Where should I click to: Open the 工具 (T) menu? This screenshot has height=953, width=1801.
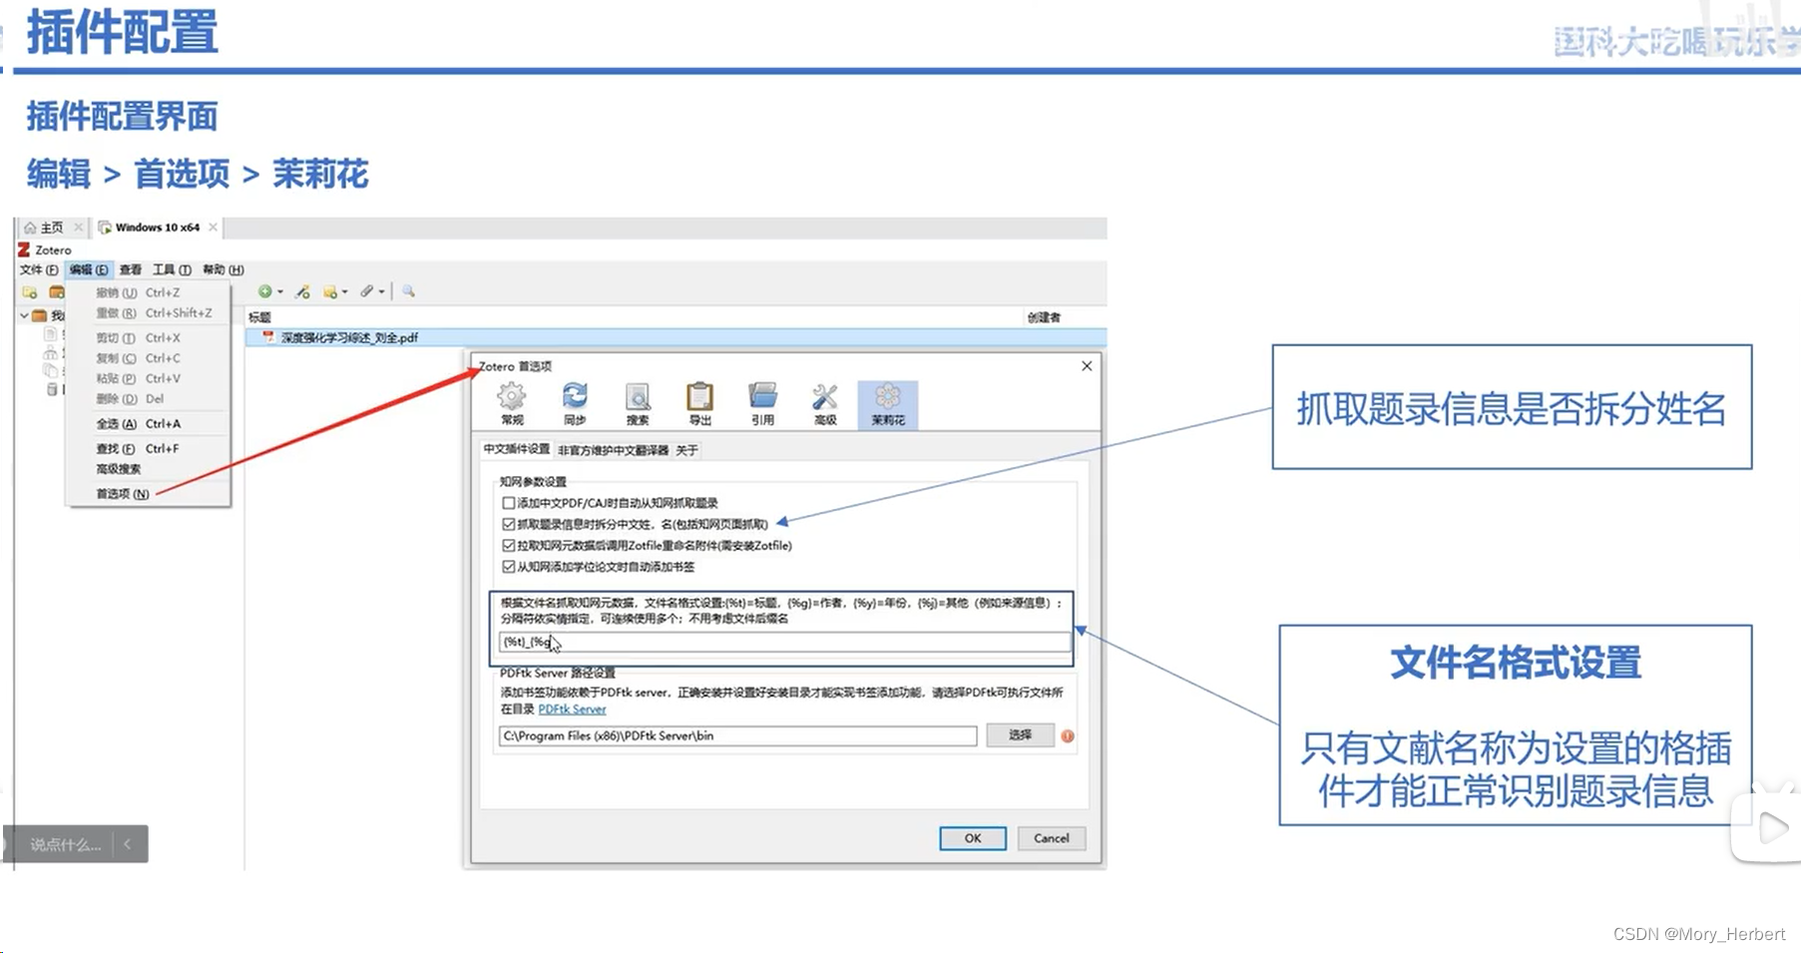[x=172, y=269]
